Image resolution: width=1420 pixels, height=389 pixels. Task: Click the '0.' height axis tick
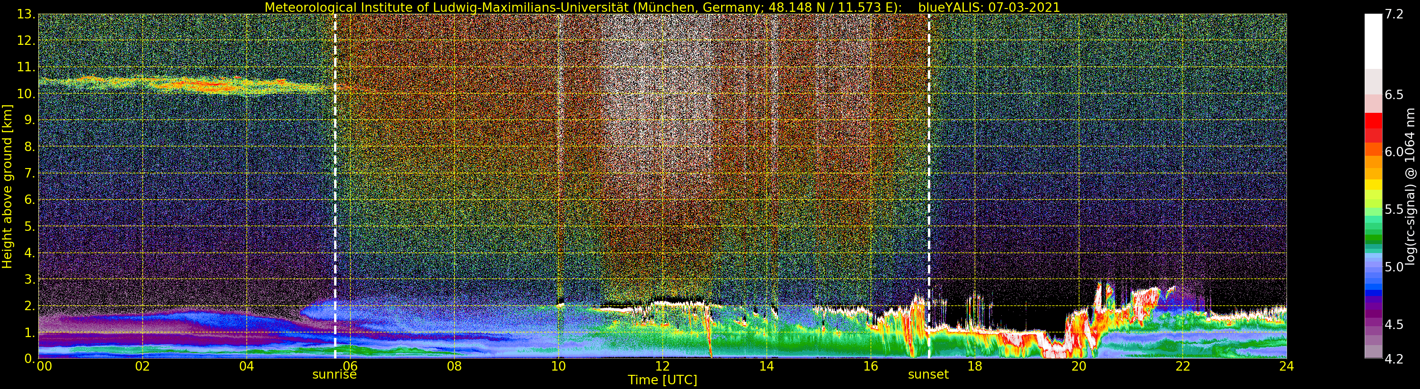[x=29, y=358]
